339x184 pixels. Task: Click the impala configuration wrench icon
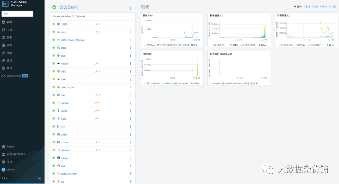96,103
